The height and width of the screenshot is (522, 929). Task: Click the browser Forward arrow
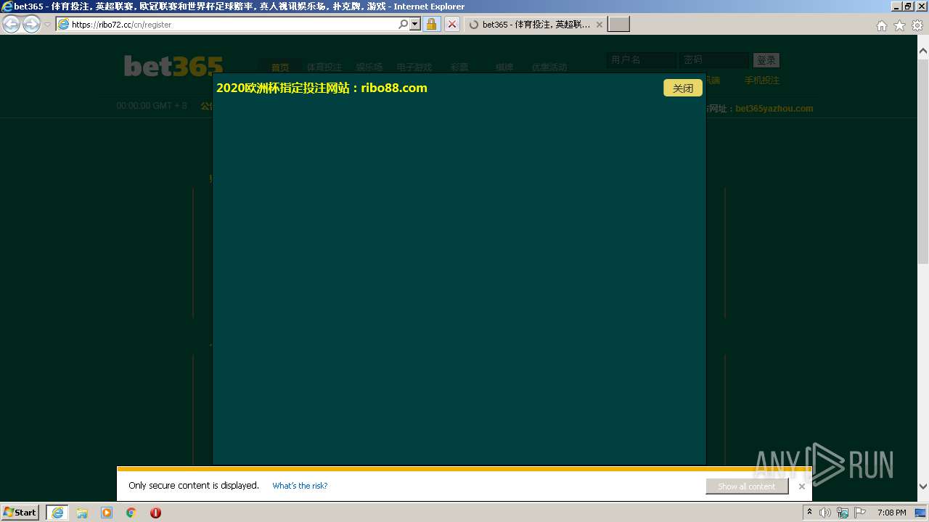click(31, 24)
